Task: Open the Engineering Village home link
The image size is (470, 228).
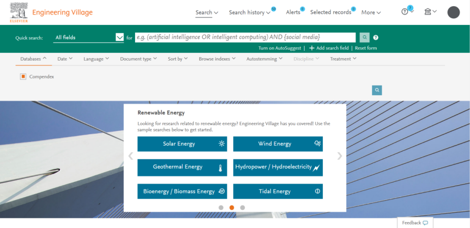Action: coord(62,13)
